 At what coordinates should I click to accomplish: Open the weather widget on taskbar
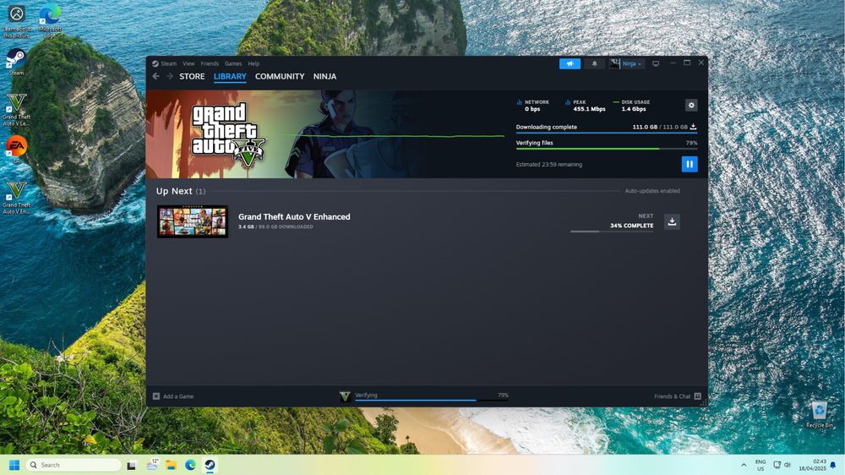tap(151, 465)
